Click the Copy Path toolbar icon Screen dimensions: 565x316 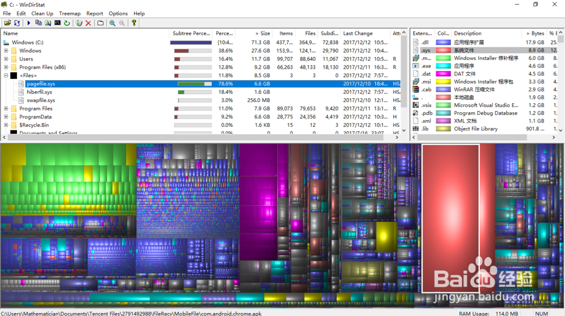[38, 23]
